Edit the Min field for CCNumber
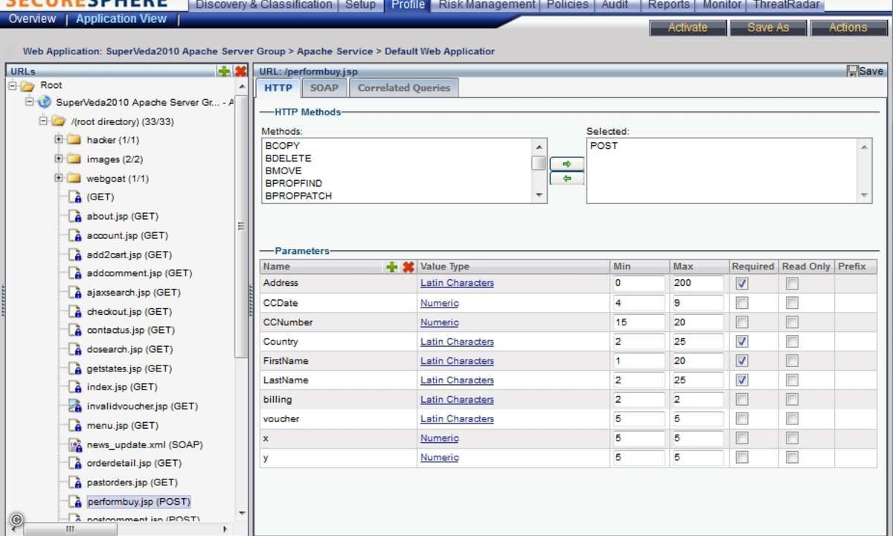 point(638,322)
